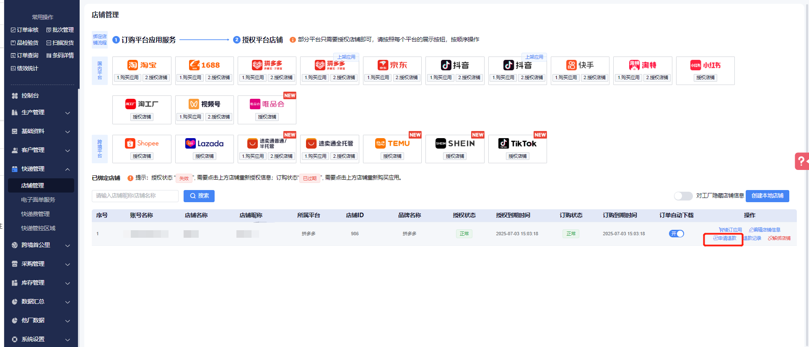Focus the 店铺昵称/店铺名称 search field

(135, 196)
